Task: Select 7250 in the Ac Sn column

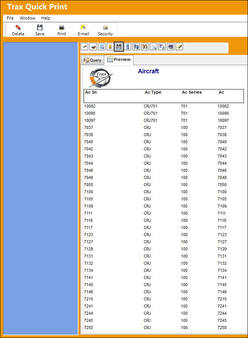Action: pyautogui.click(x=89, y=327)
